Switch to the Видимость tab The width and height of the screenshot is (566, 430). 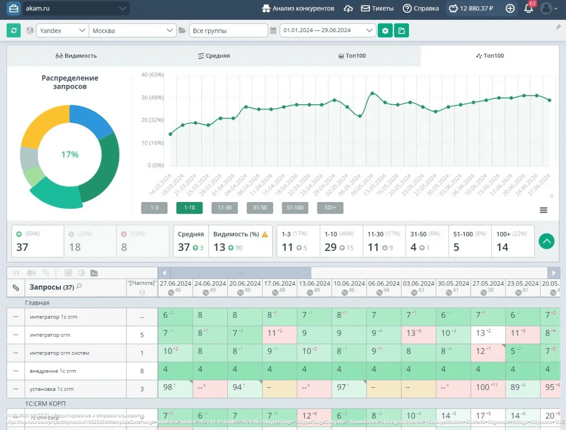(76, 56)
